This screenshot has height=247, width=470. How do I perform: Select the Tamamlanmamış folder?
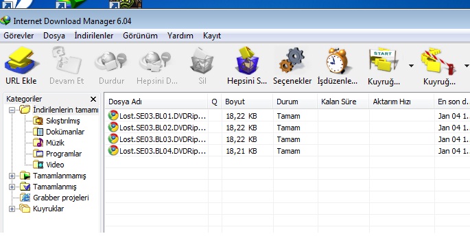(x=59, y=176)
